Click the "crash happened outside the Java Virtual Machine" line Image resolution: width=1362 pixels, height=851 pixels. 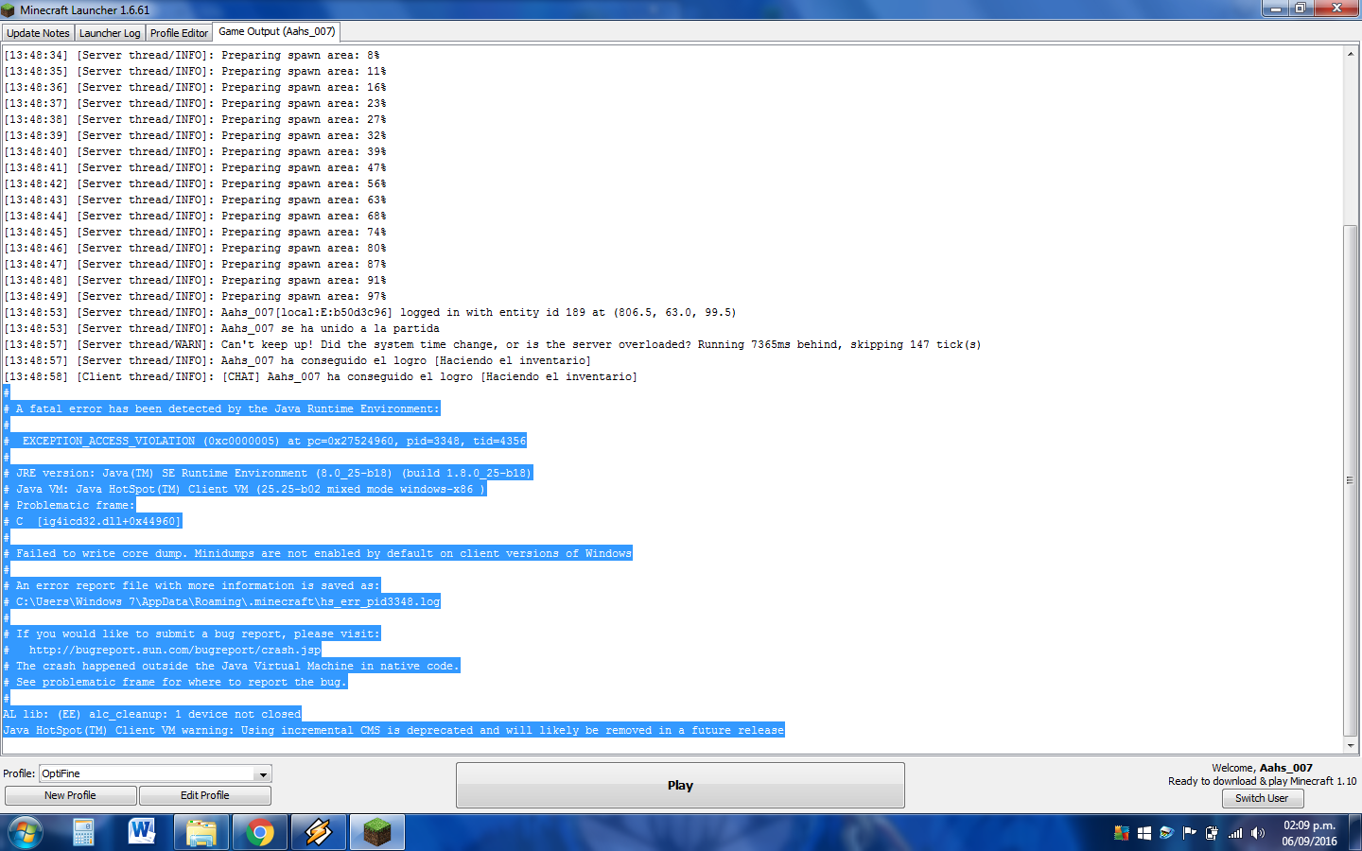coord(232,667)
